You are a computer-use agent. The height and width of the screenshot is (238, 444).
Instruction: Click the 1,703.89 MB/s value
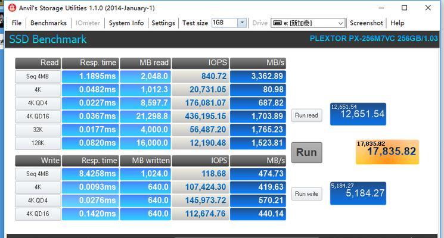point(258,116)
